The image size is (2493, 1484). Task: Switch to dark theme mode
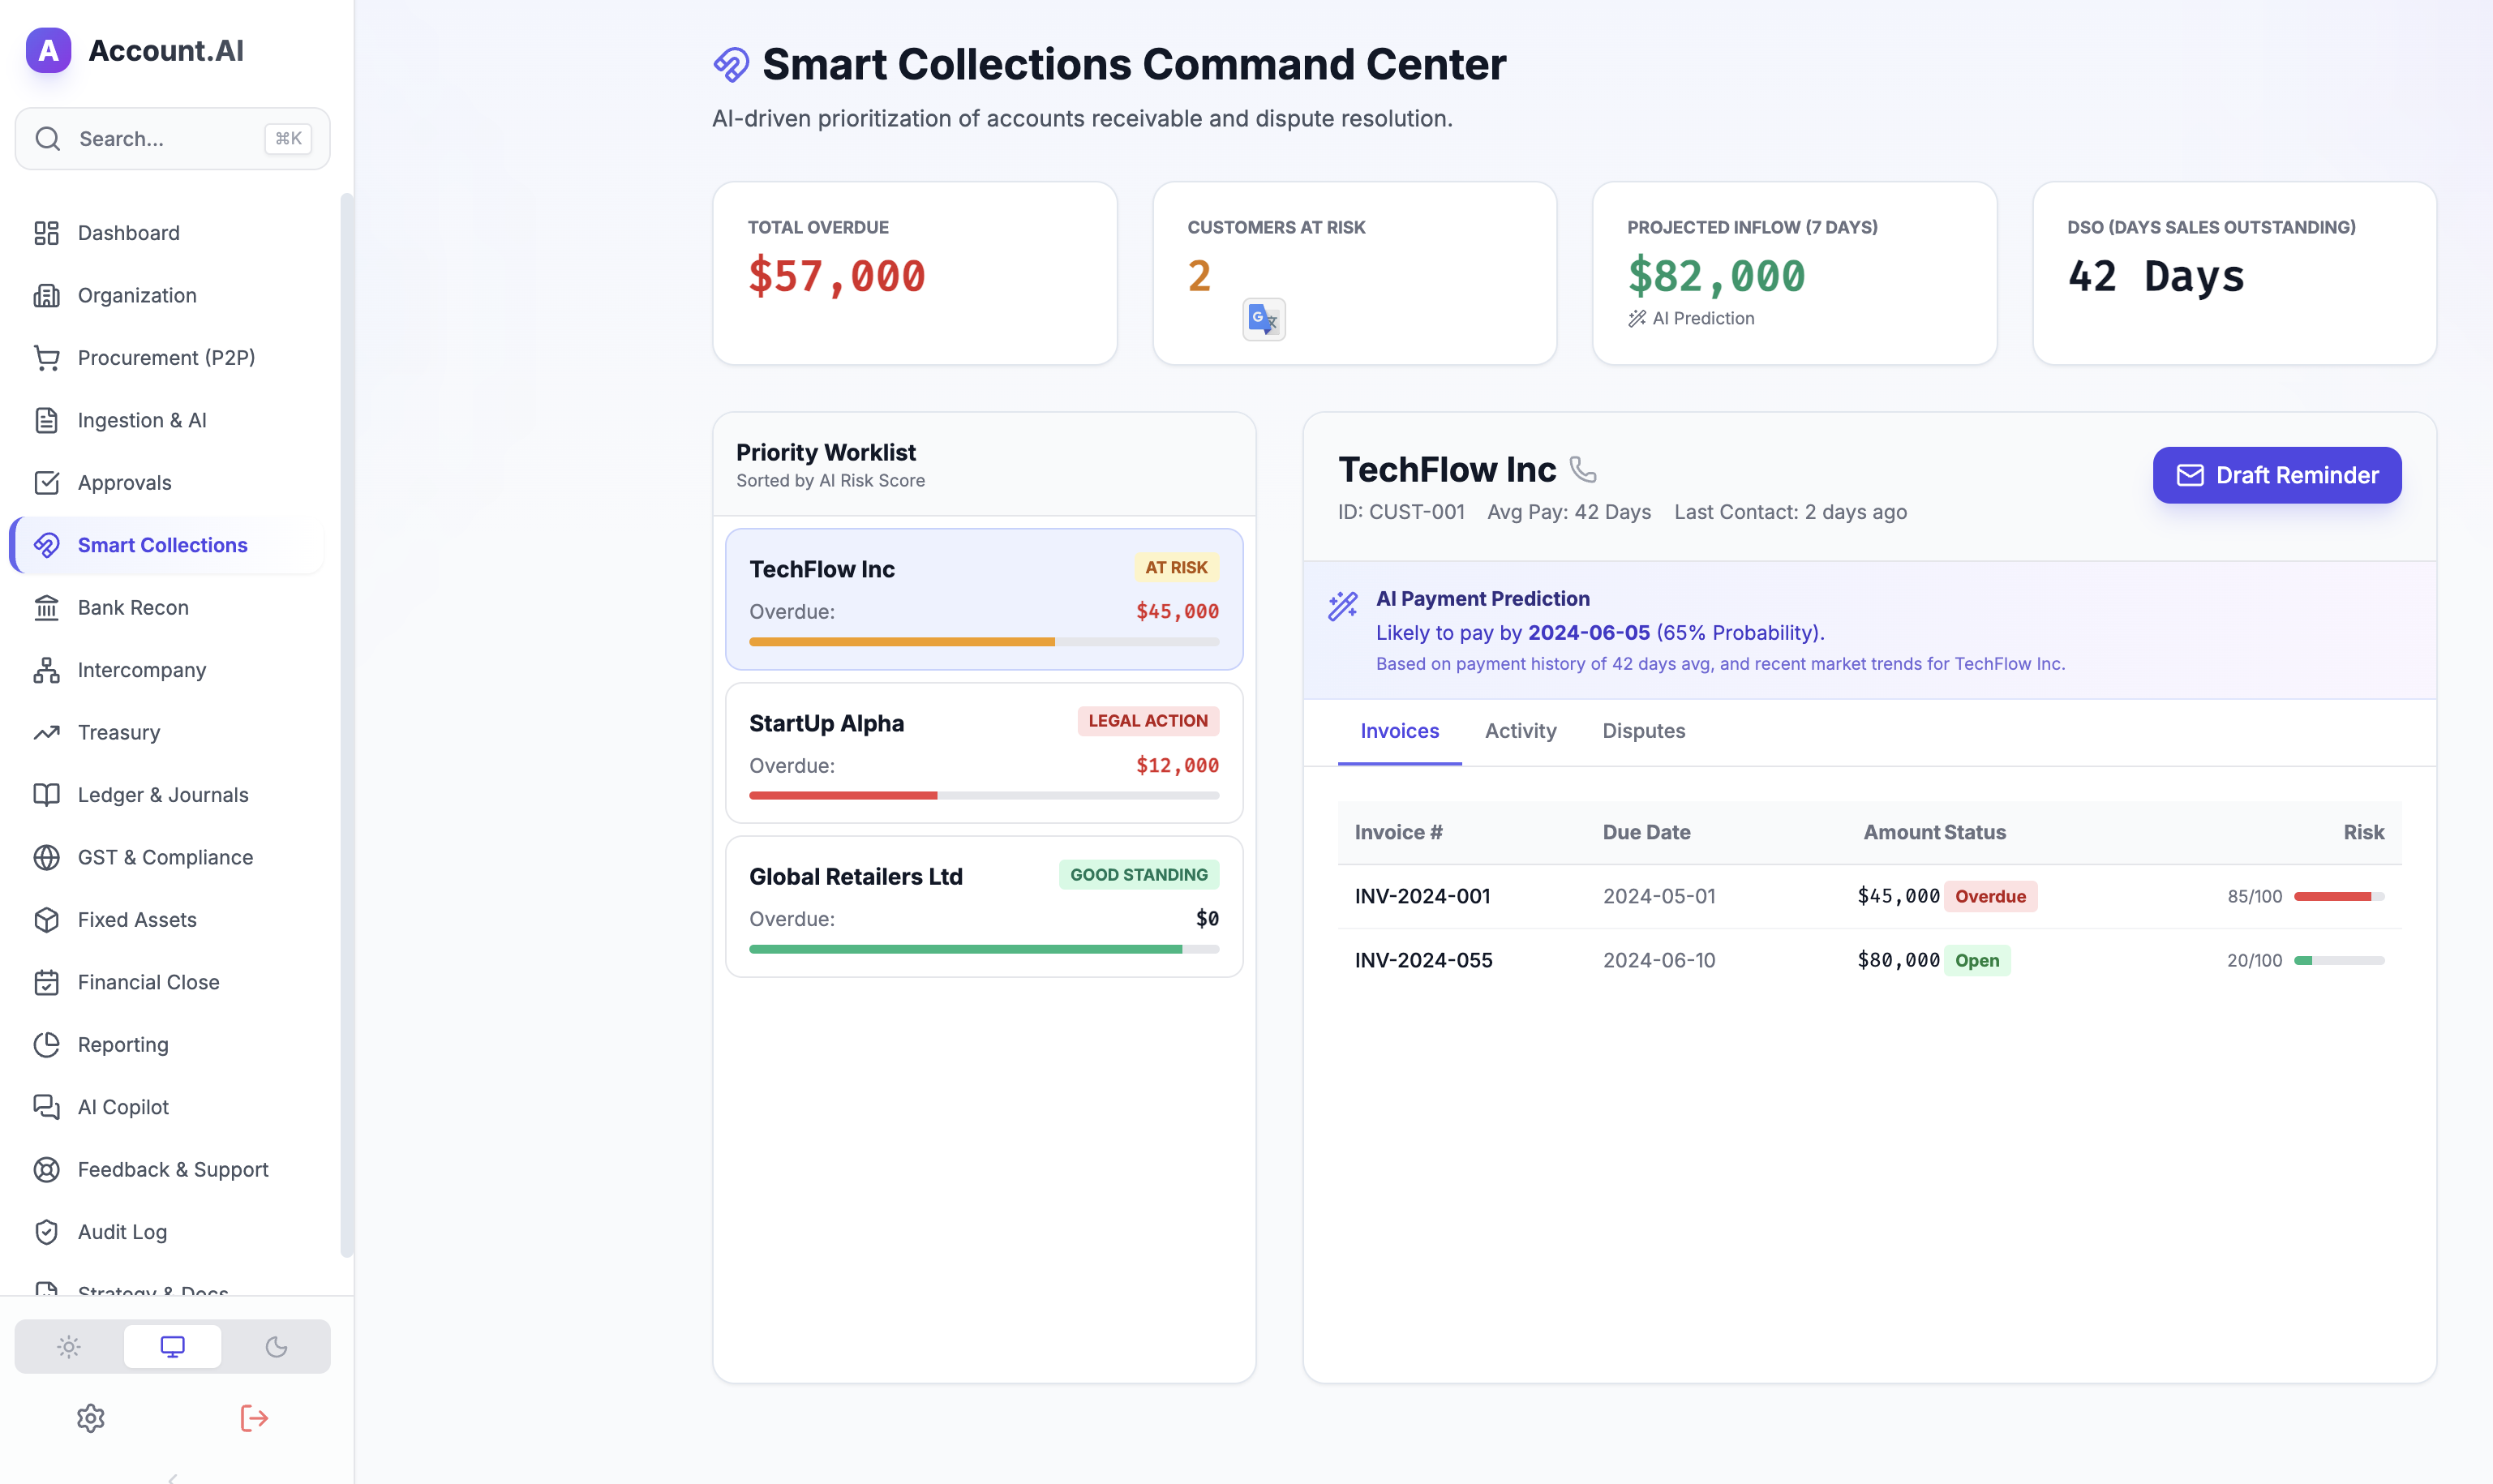(x=276, y=1346)
